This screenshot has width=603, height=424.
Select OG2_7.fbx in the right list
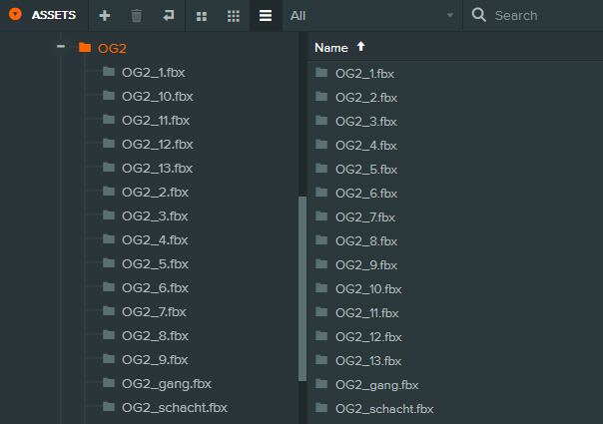[365, 216]
